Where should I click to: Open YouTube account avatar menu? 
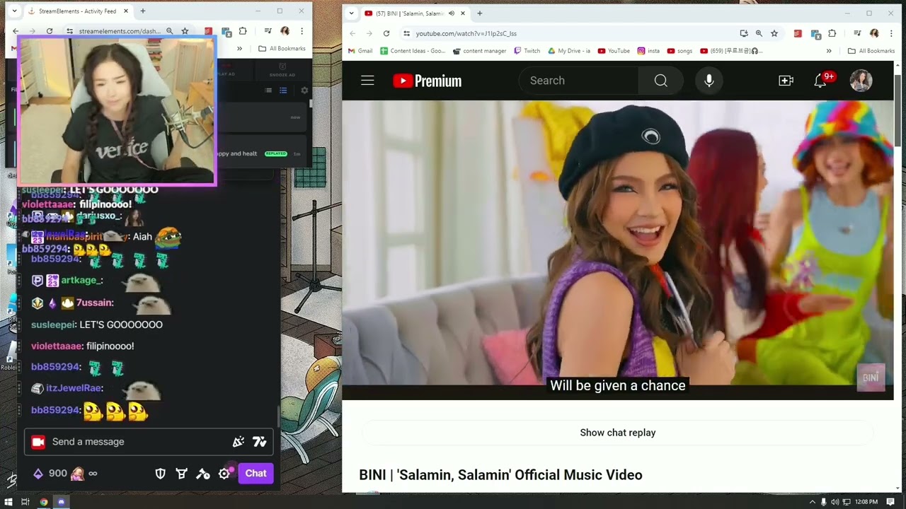pos(861,81)
